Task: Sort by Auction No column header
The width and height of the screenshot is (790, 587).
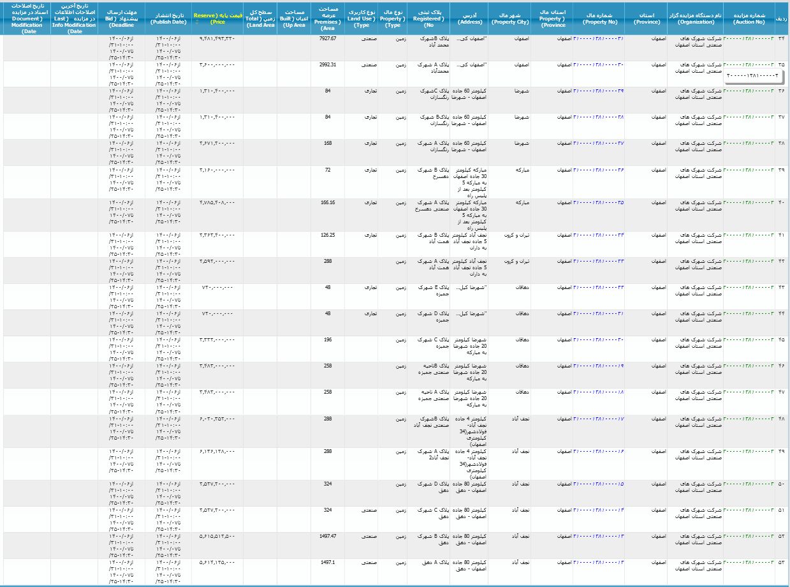Action: [749, 17]
